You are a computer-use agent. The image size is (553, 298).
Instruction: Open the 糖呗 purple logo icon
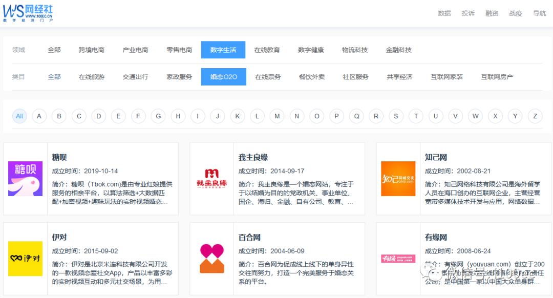(x=25, y=179)
